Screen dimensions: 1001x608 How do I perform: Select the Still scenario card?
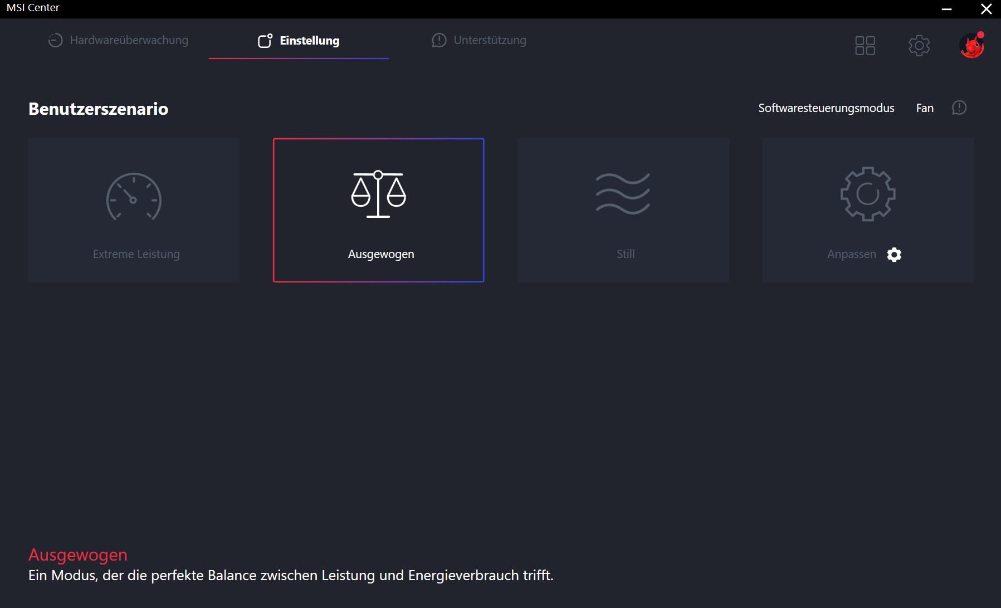[623, 210]
